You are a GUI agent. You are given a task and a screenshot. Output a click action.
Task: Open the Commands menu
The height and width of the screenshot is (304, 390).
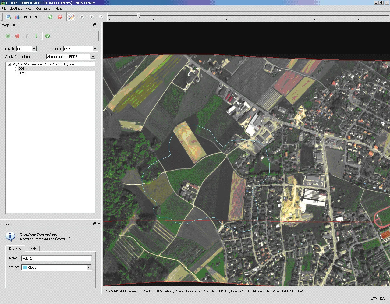coord(44,9)
